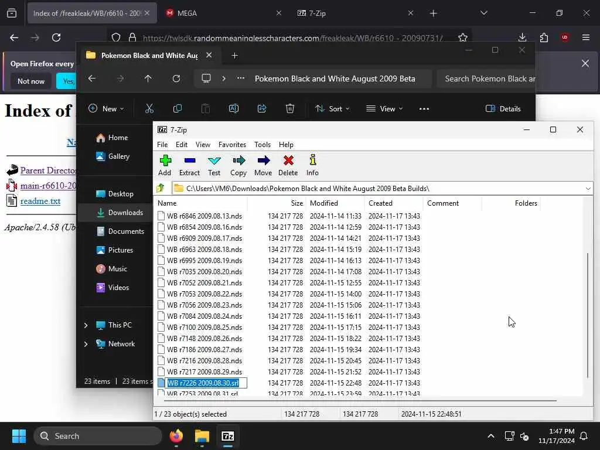Open the clock showing 1:47 PM
The height and width of the screenshot is (450, 600).
[x=557, y=436]
